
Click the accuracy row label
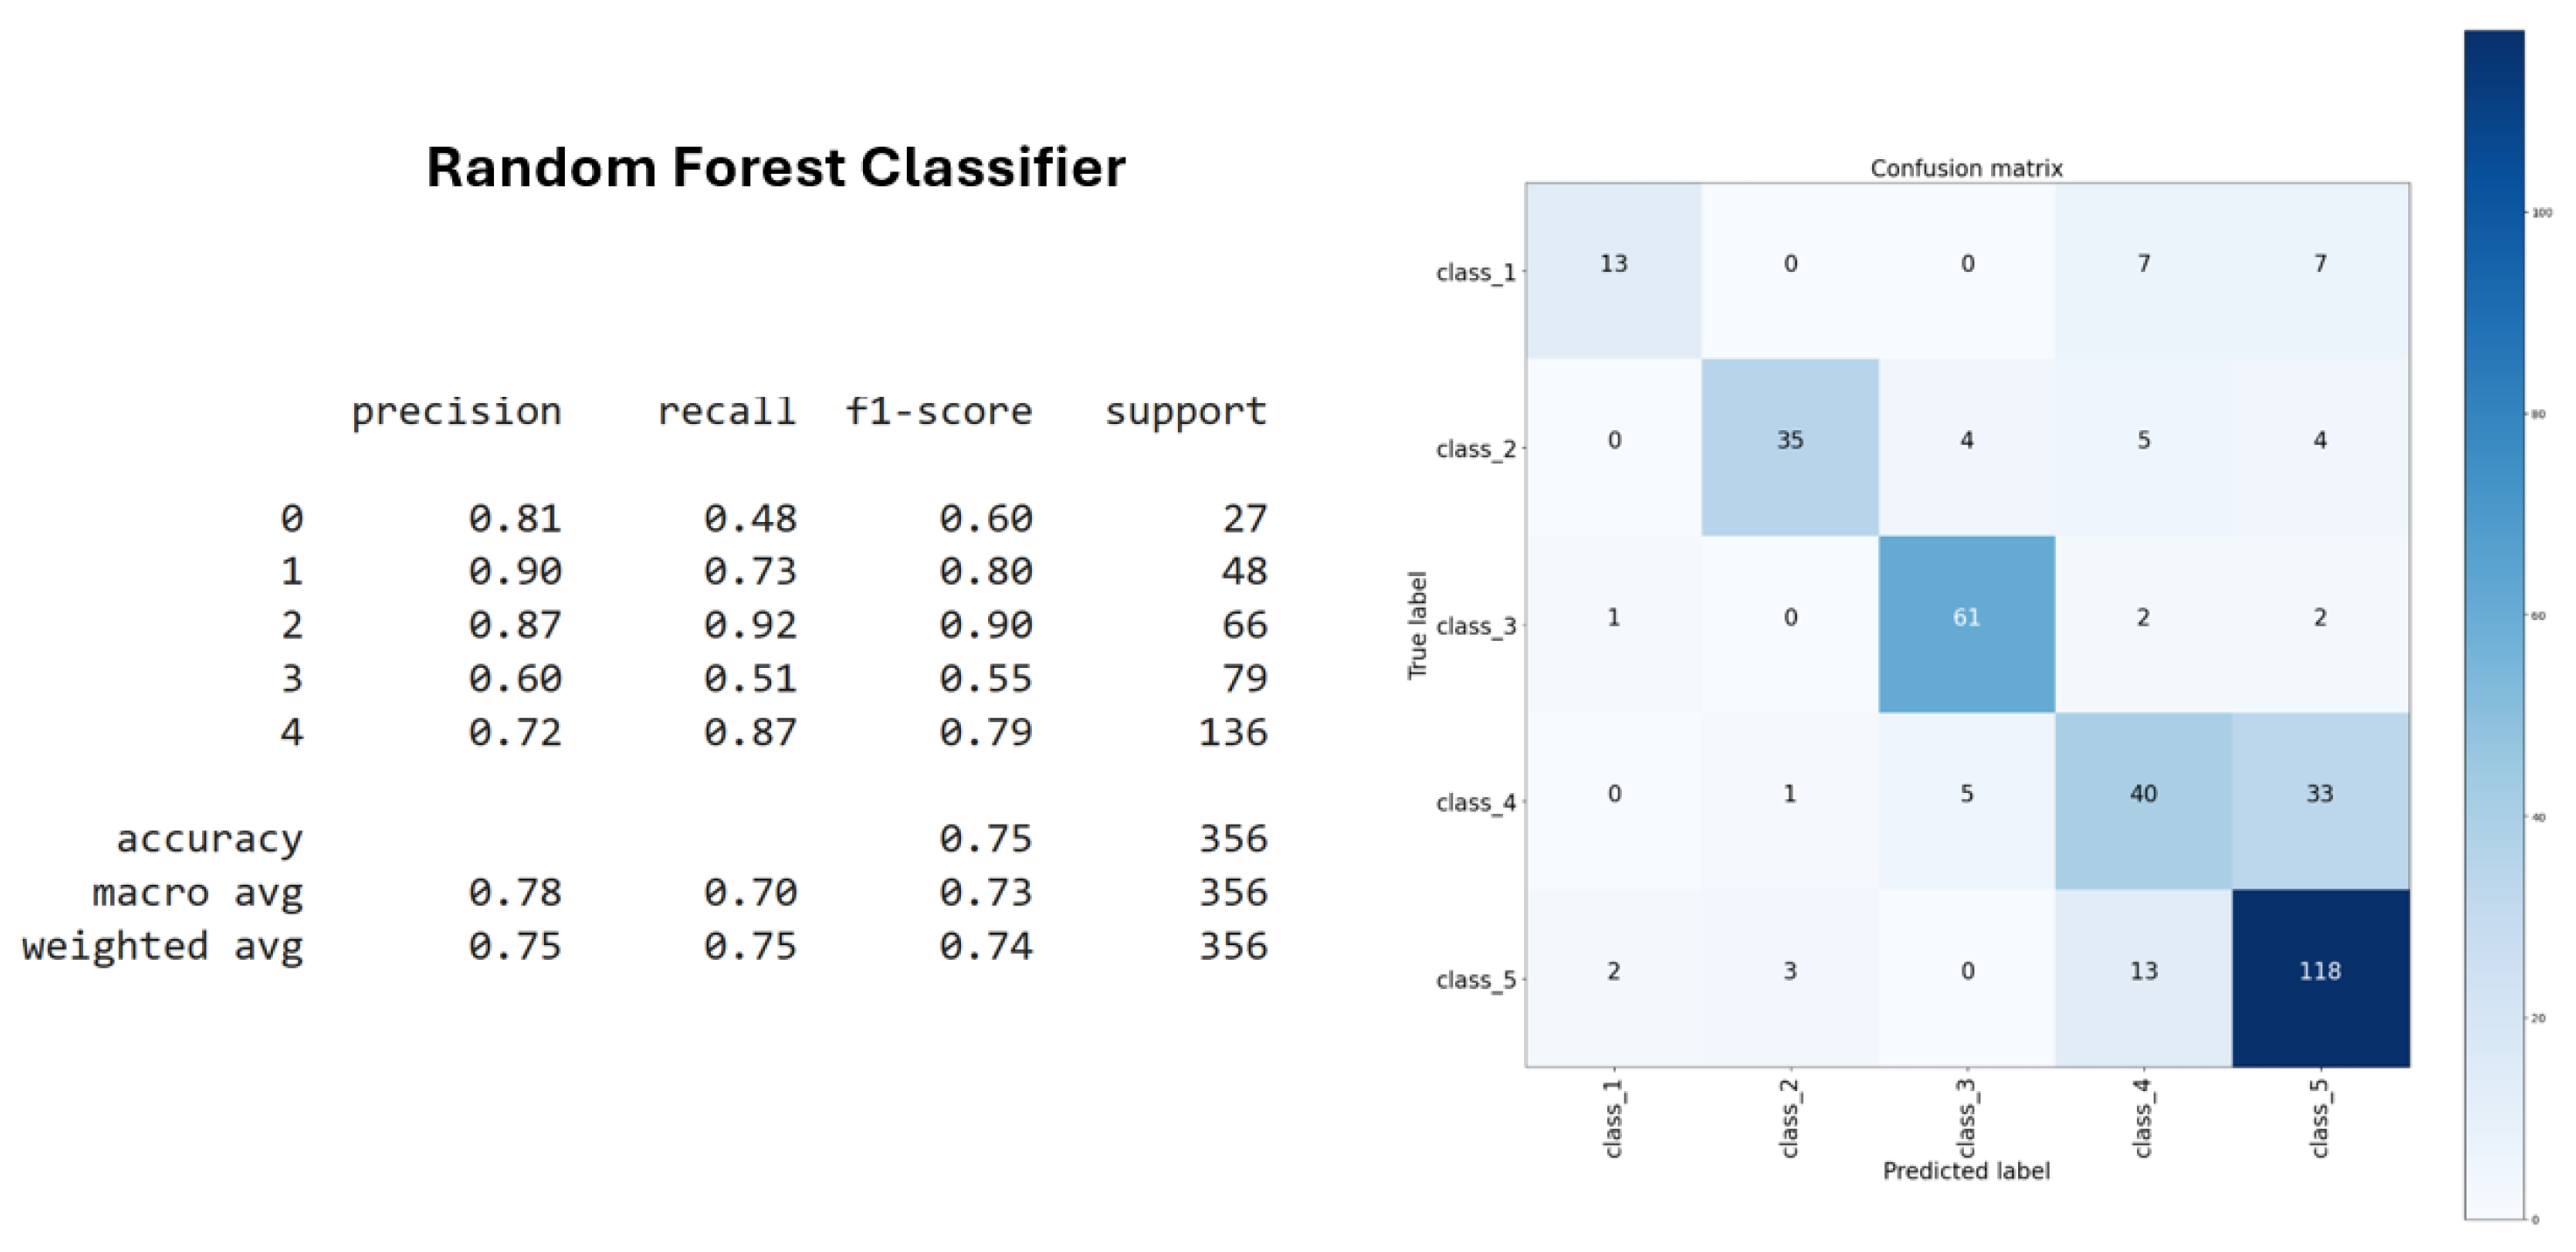pos(209,839)
